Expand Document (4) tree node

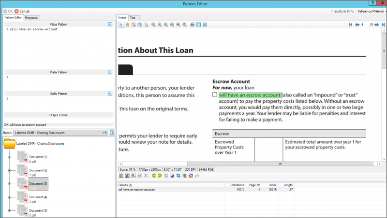click(x=9, y=197)
